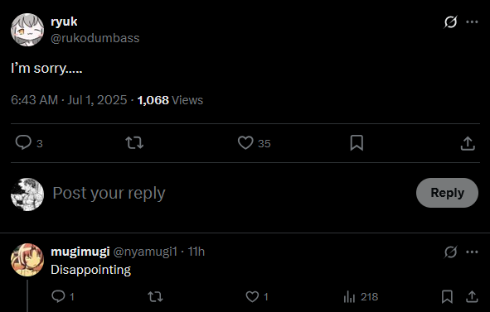View analytics showing 218 views
Screen dimensions: 490x312
point(361,297)
